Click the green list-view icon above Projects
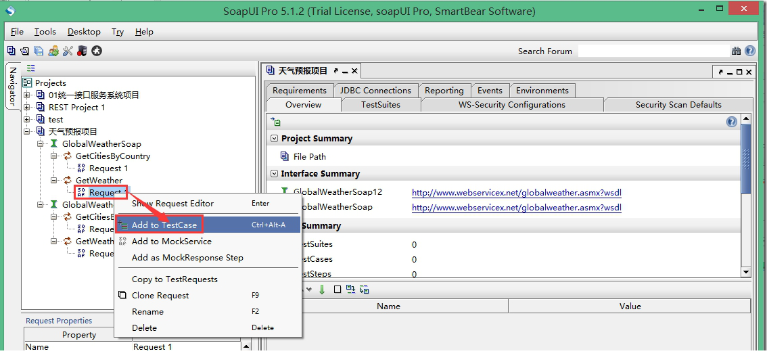767x364 pixels. (x=31, y=68)
